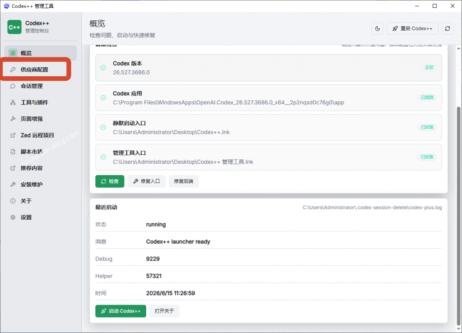Click check icon on Codex 版本 row
The image size is (462, 333).
pyautogui.click(x=103, y=68)
